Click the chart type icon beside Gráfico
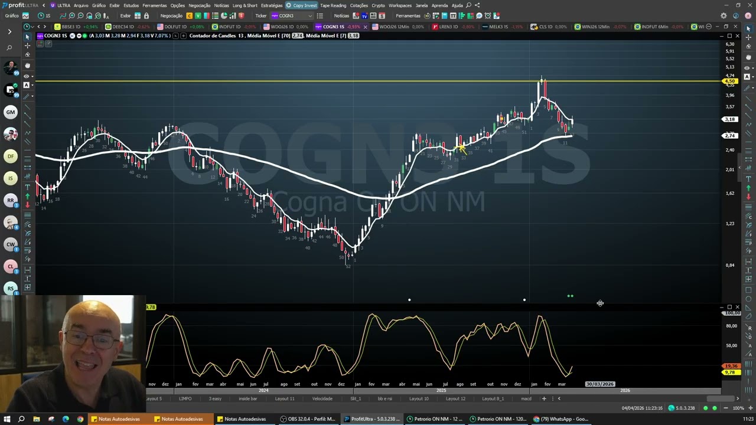The width and height of the screenshot is (756, 425). 26,16
